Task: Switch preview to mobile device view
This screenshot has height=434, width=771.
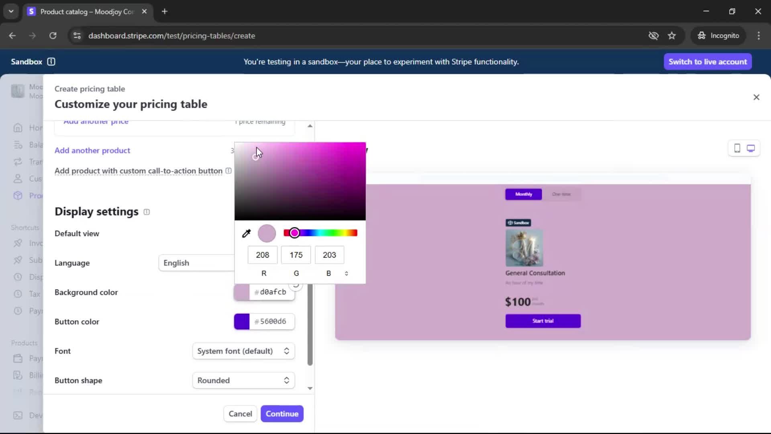Action: tap(737, 148)
